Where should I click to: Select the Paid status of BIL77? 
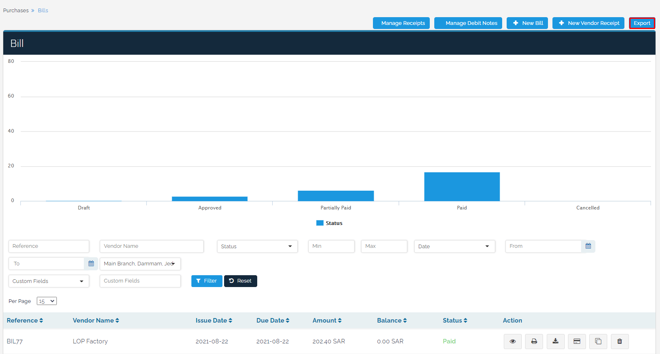[x=449, y=341]
